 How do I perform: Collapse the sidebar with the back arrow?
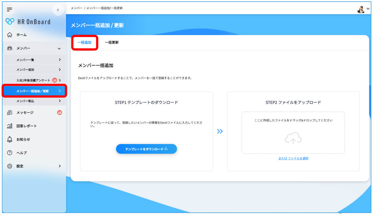click(x=58, y=10)
